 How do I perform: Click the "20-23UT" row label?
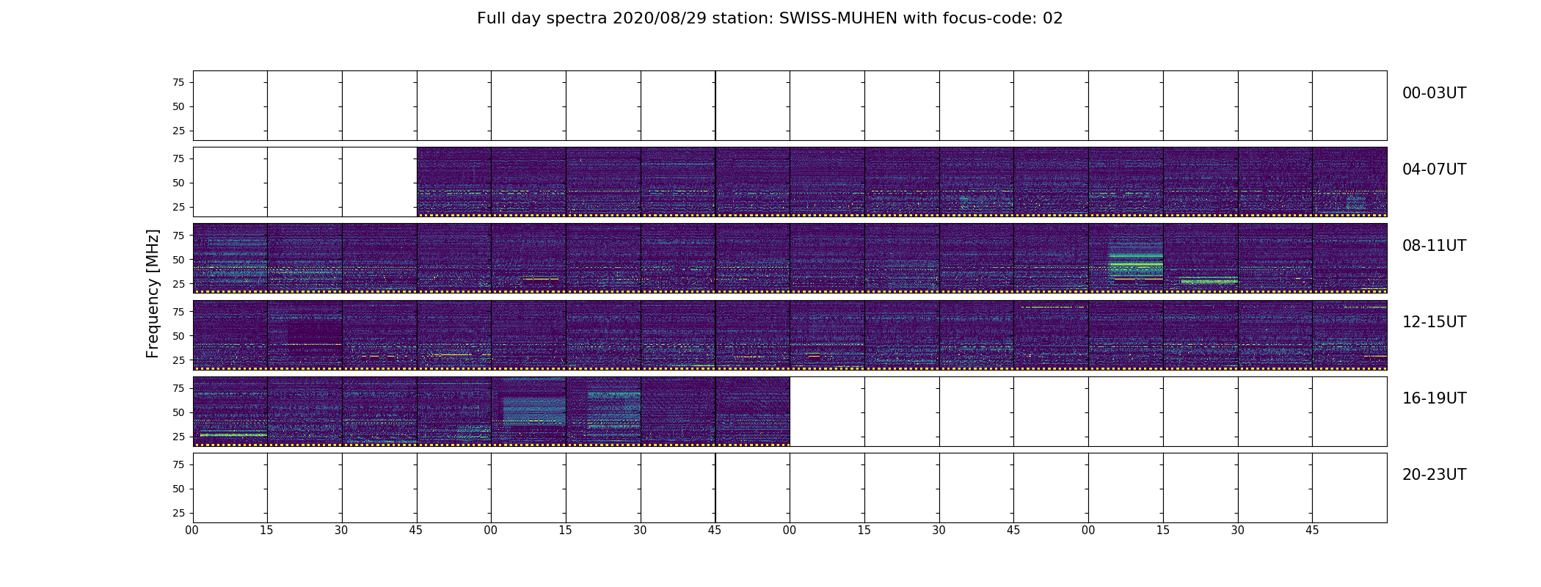click(x=1434, y=475)
